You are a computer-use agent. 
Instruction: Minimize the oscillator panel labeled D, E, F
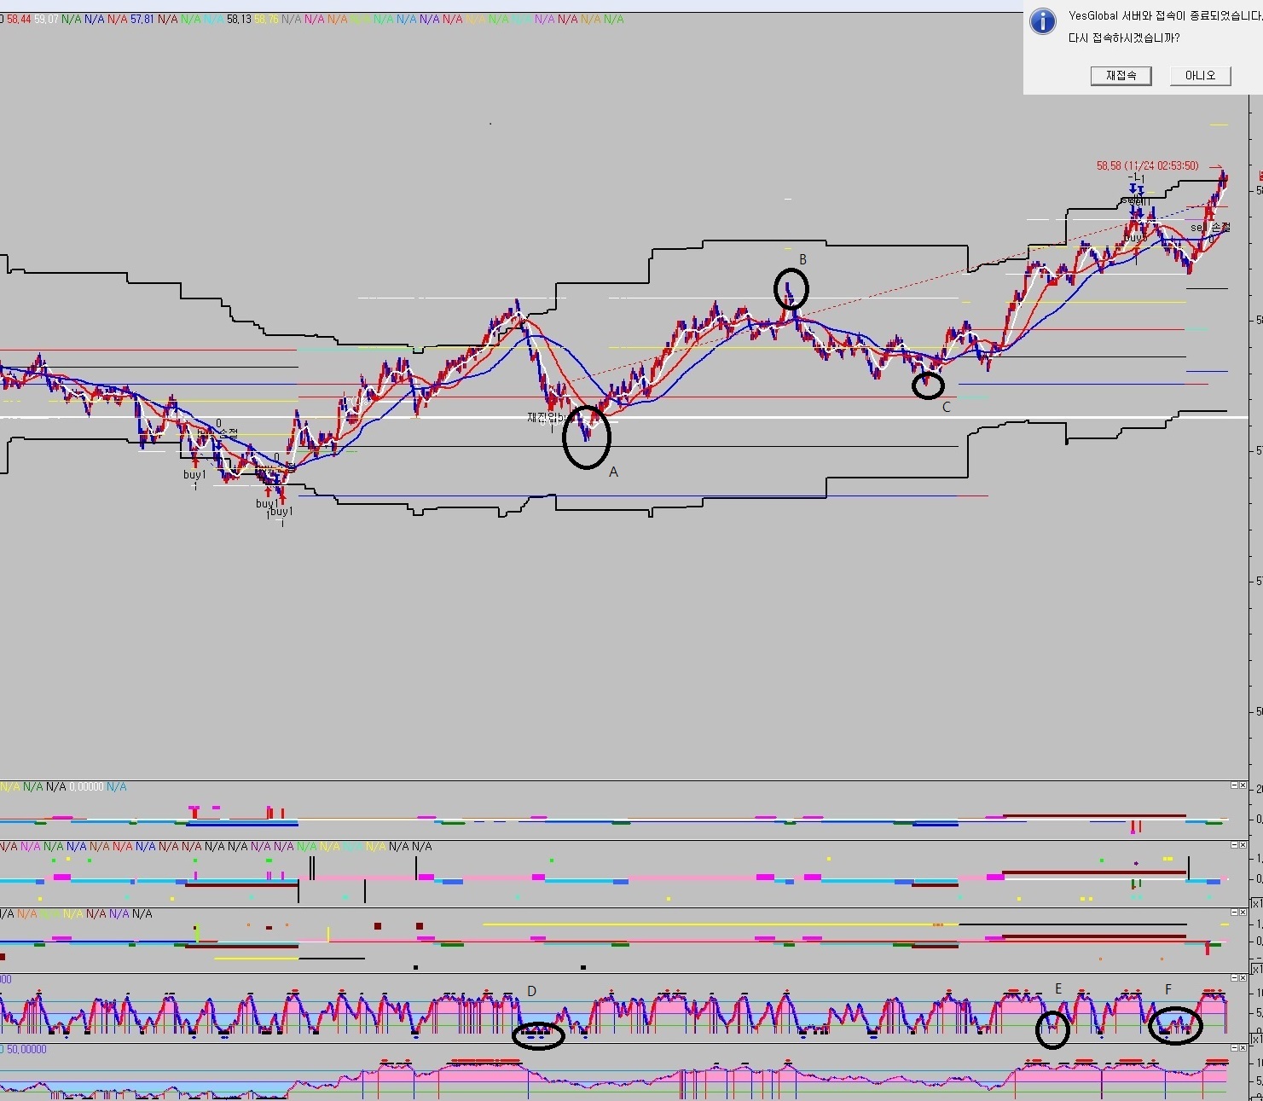(1234, 978)
